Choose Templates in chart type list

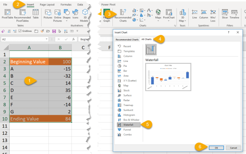pos(129,51)
